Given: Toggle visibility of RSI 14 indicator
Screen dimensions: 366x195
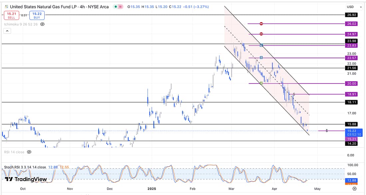Looking at the screenshot, I should click(29, 152).
